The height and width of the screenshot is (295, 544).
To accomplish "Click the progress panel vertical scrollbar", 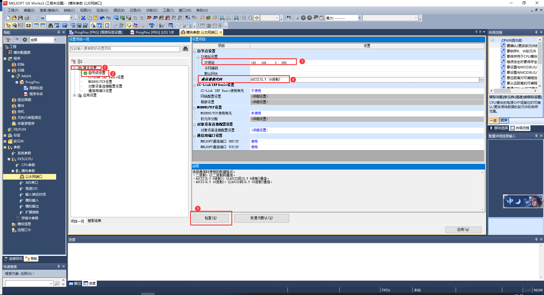I will coord(541,261).
